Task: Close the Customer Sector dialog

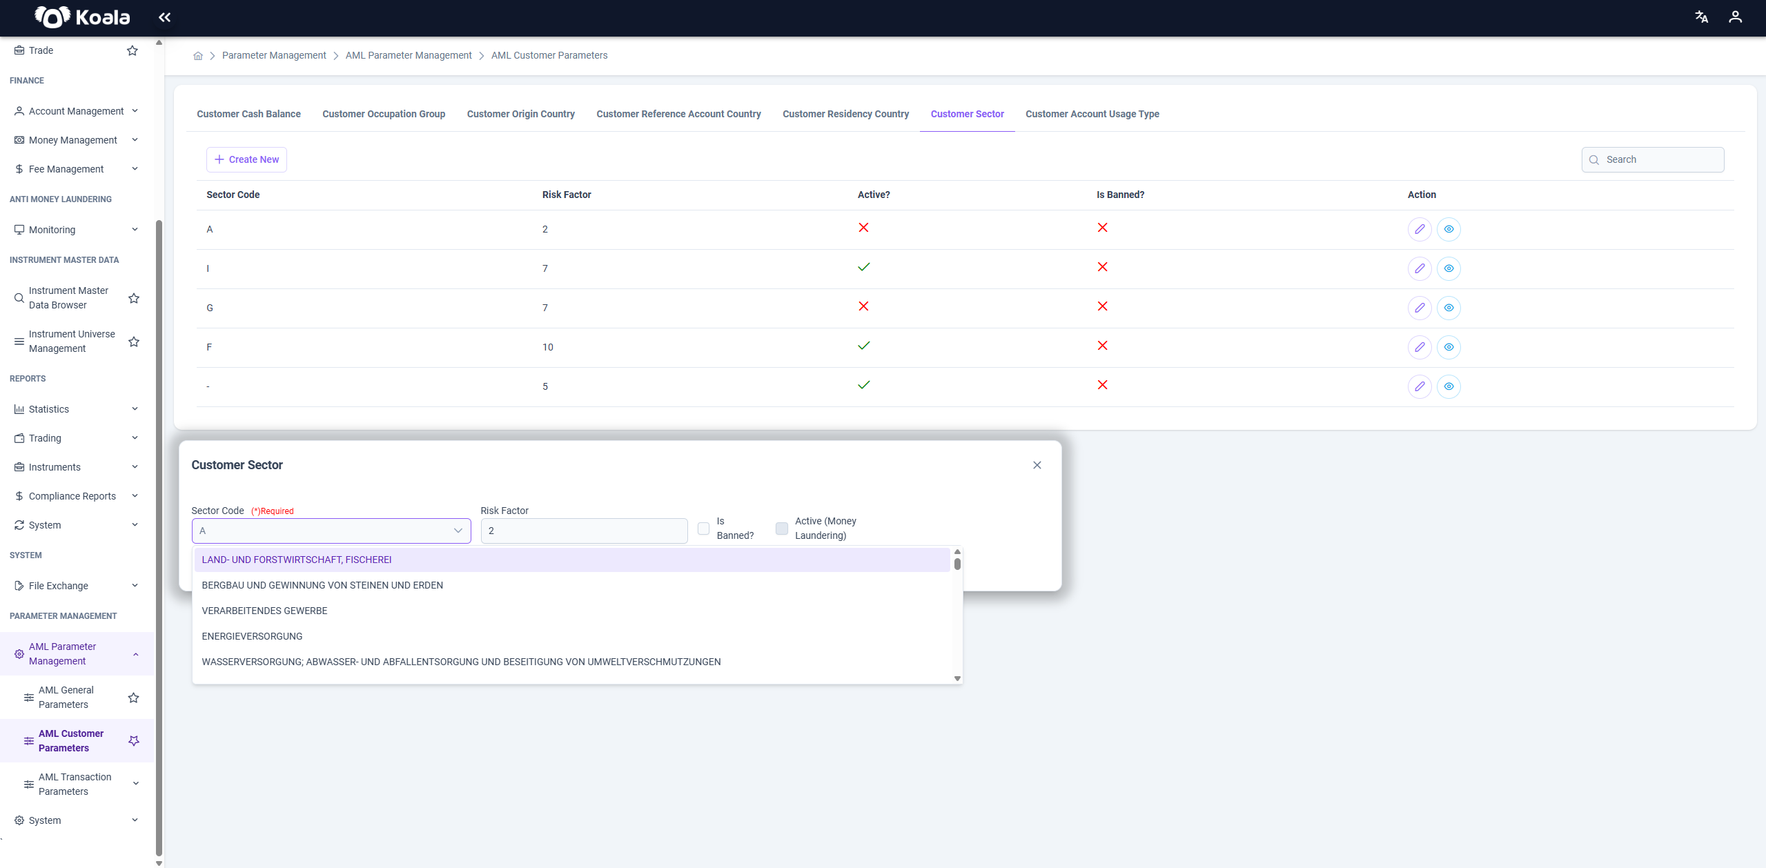Action: click(1037, 465)
